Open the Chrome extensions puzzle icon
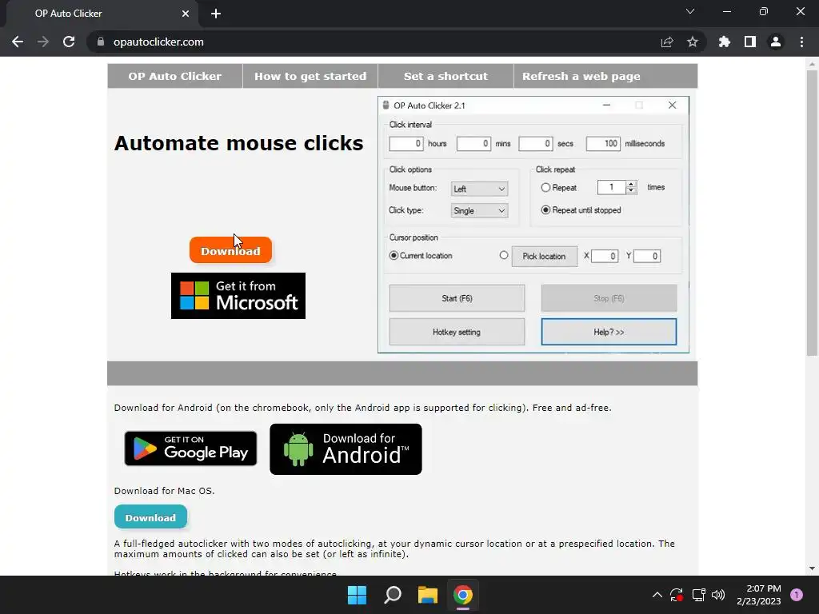The image size is (819, 614). (x=725, y=42)
